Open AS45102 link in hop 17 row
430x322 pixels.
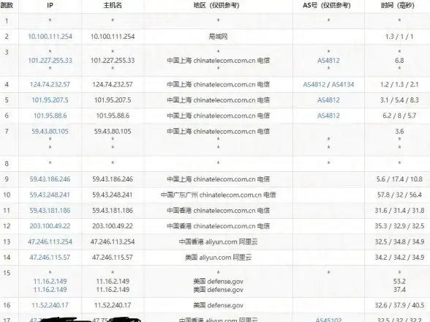(328, 320)
